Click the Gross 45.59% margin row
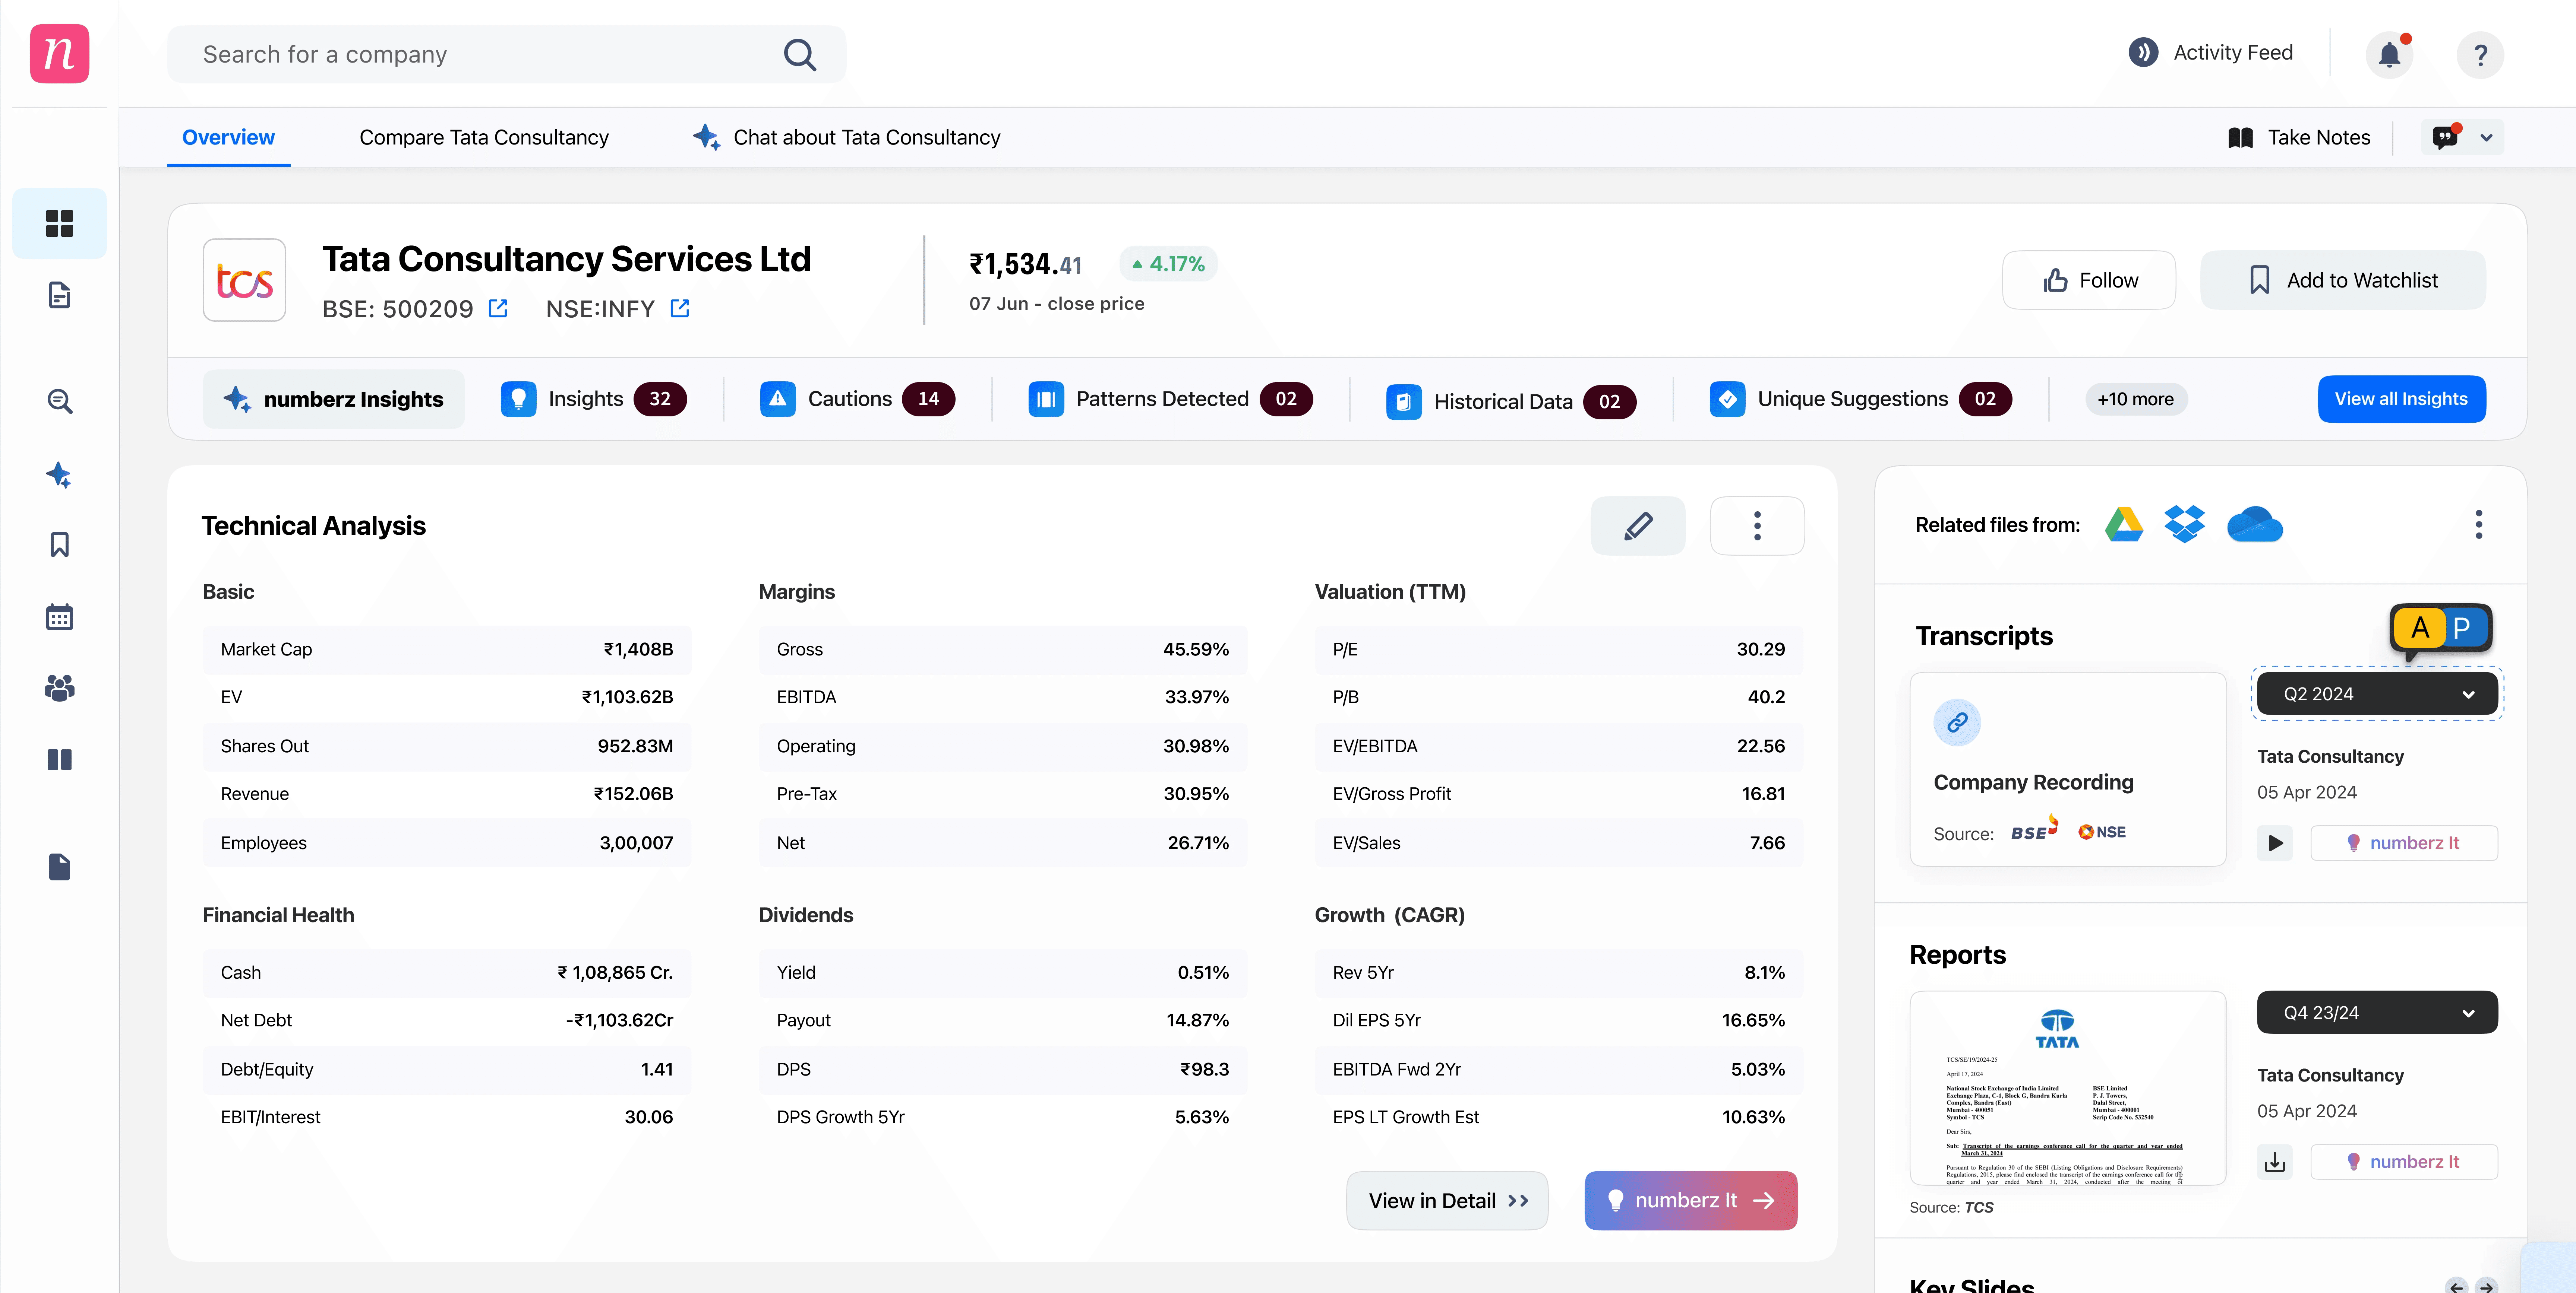 [1002, 649]
